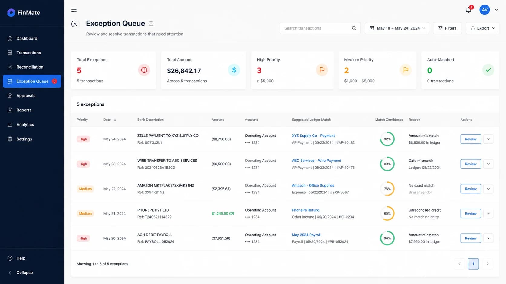Image resolution: width=506 pixels, height=284 pixels.
Task: Click the Collapse sidebar arrow icon
Action: [10, 273]
